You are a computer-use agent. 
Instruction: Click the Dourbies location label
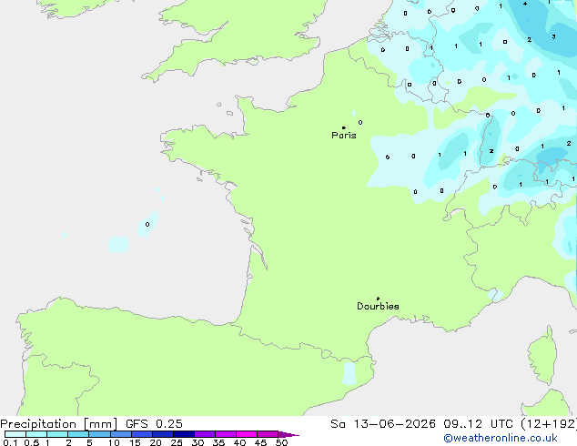point(378,306)
